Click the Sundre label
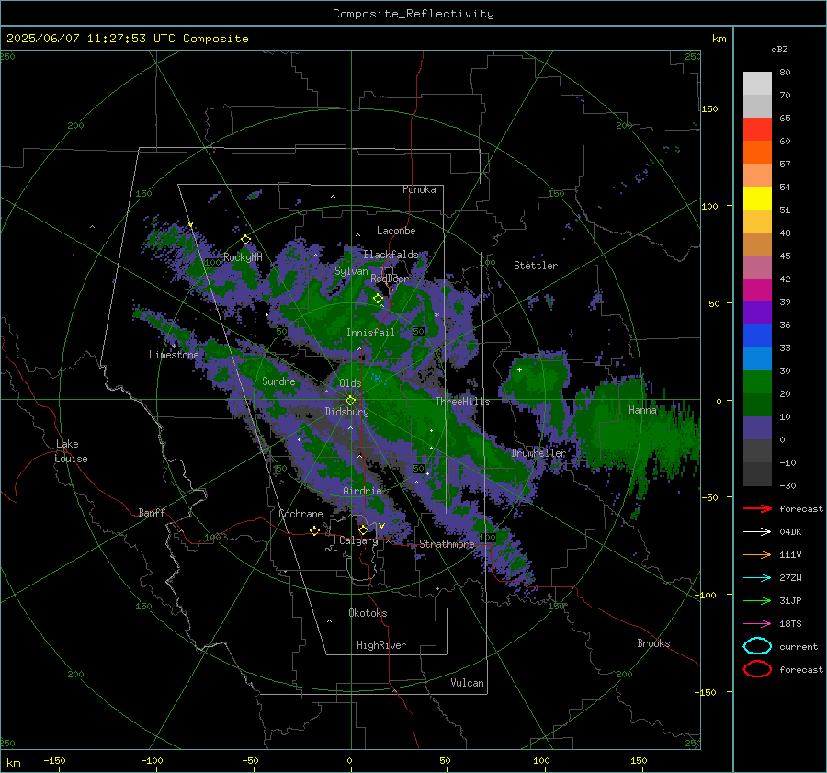The width and height of the screenshot is (827, 773). pyautogui.click(x=278, y=381)
